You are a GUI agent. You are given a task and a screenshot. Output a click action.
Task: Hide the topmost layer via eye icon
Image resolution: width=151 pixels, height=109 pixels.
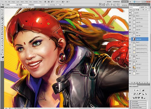130,13
